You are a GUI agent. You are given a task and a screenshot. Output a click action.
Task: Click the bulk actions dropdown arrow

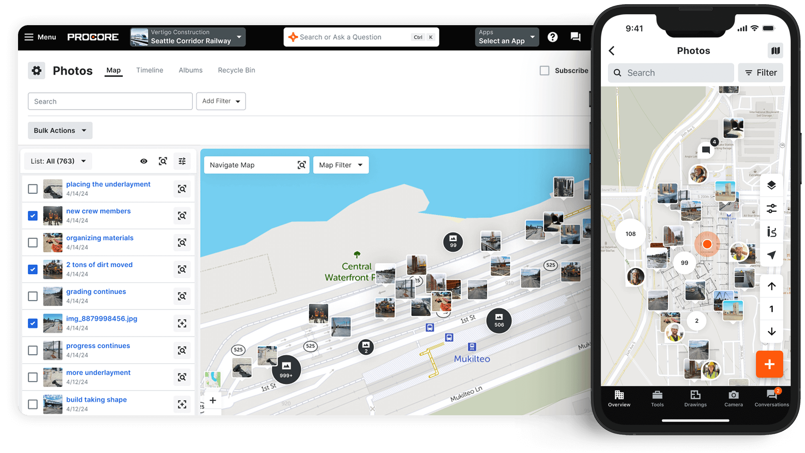pos(83,130)
